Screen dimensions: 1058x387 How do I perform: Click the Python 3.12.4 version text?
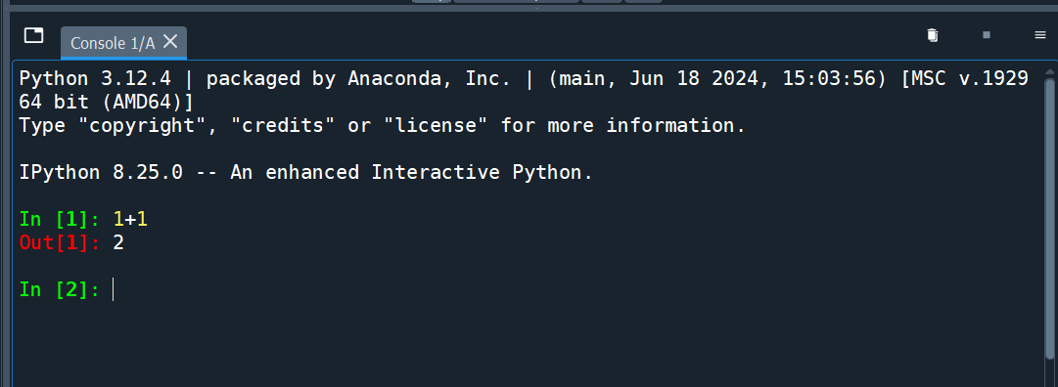(x=95, y=79)
